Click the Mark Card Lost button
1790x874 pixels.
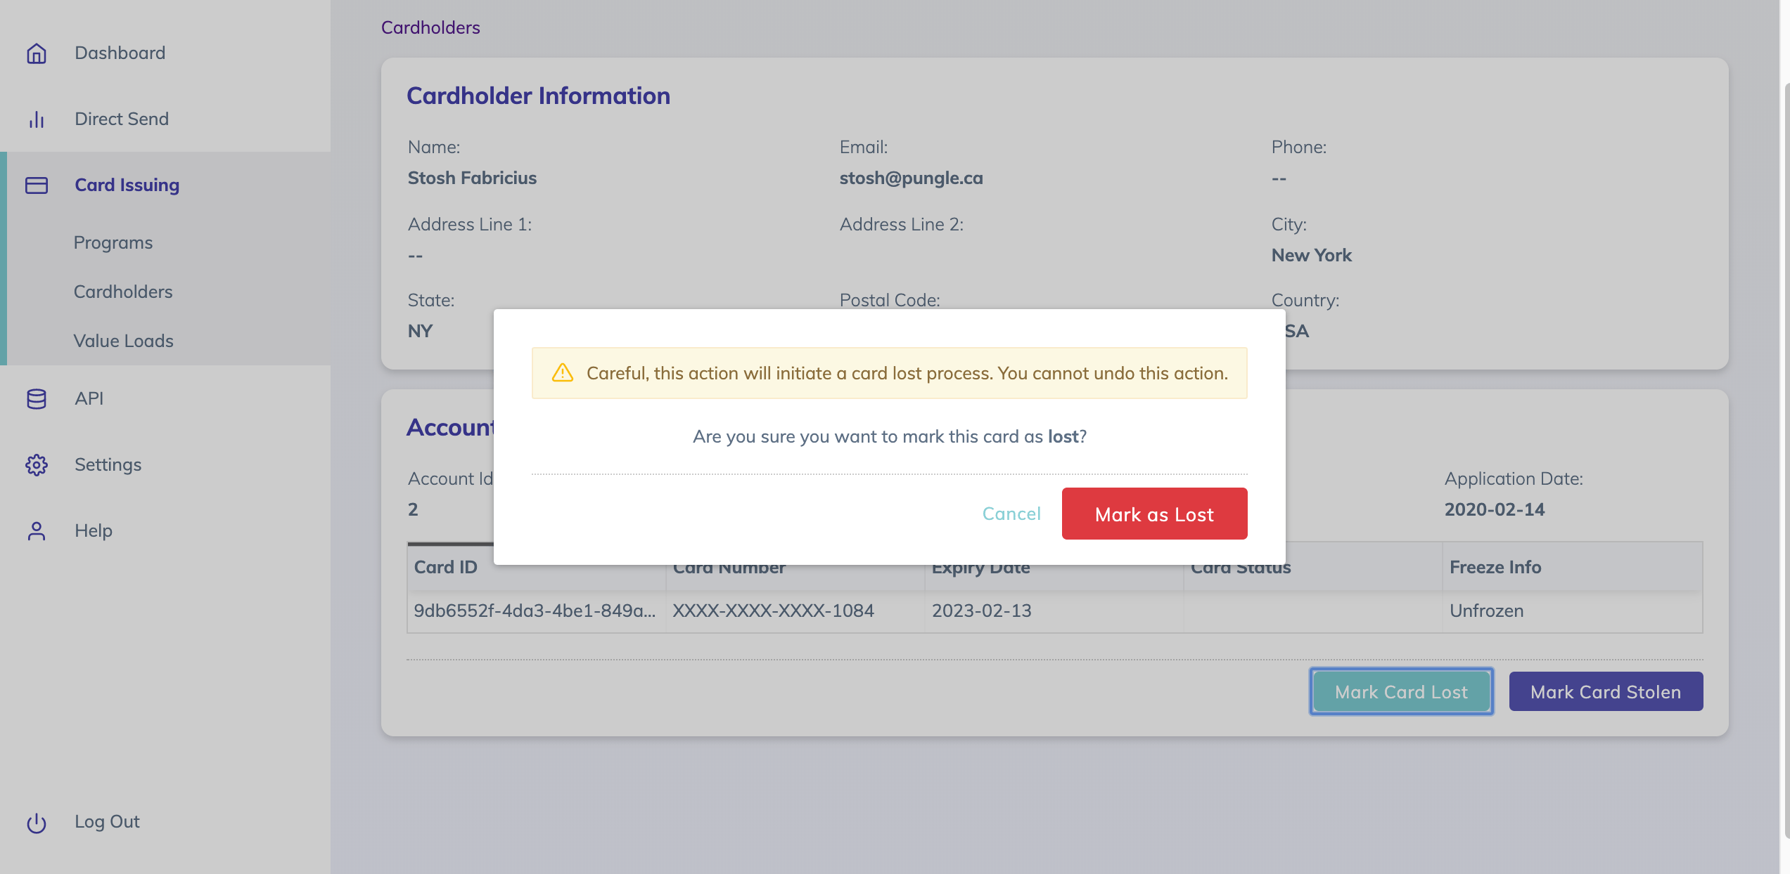(1400, 691)
